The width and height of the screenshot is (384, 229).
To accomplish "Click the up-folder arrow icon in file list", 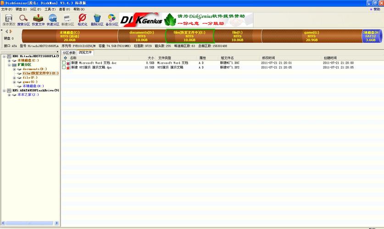I will pyautogui.click(x=66, y=58).
